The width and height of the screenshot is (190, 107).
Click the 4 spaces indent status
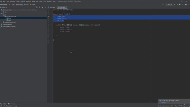[185, 106]
